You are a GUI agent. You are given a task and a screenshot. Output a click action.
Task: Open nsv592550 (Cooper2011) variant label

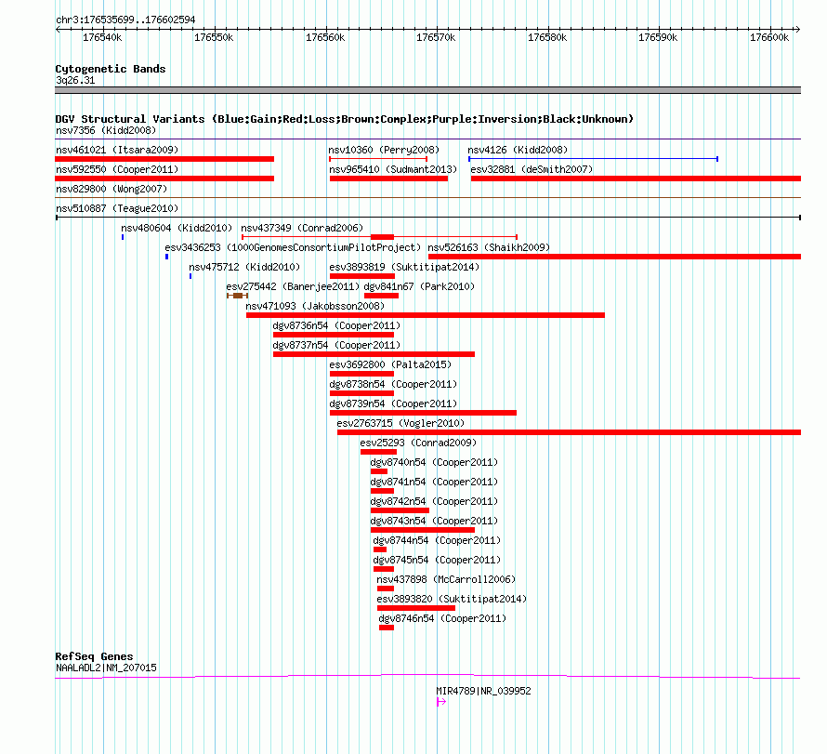click(x=117, y=169)
